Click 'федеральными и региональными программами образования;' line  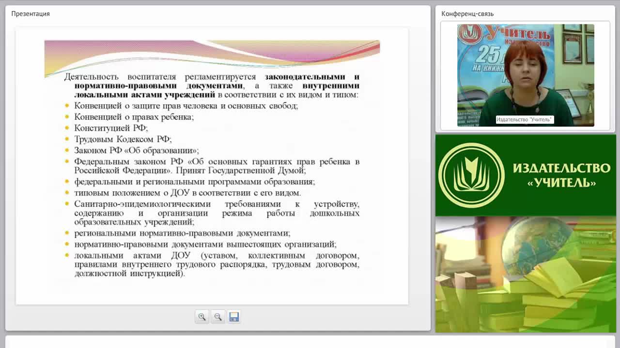(195, 182)
